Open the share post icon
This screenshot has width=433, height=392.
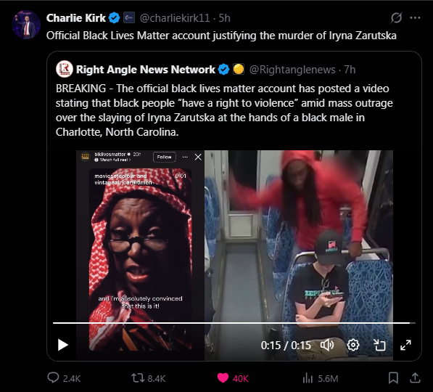pyautogui.click(x=415, y=378)
